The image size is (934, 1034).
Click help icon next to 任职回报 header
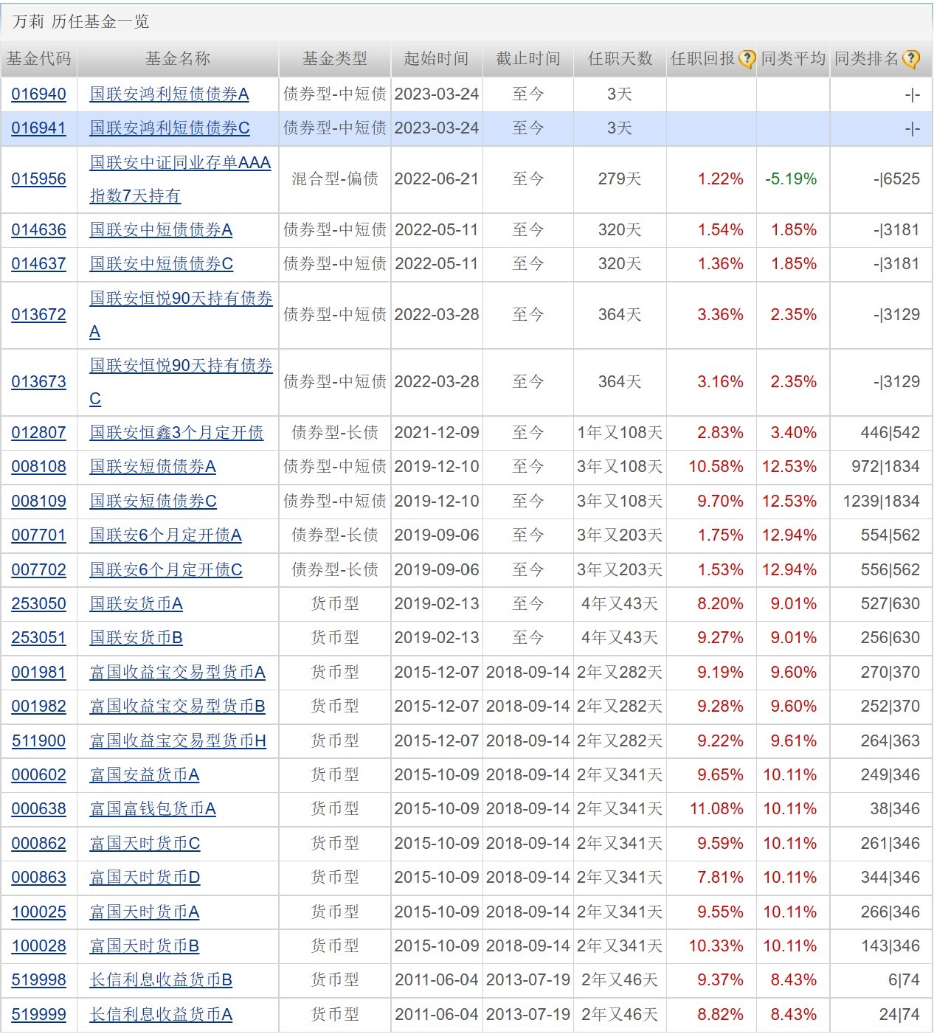[747, 59]
